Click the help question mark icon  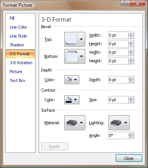coord(125,3)
